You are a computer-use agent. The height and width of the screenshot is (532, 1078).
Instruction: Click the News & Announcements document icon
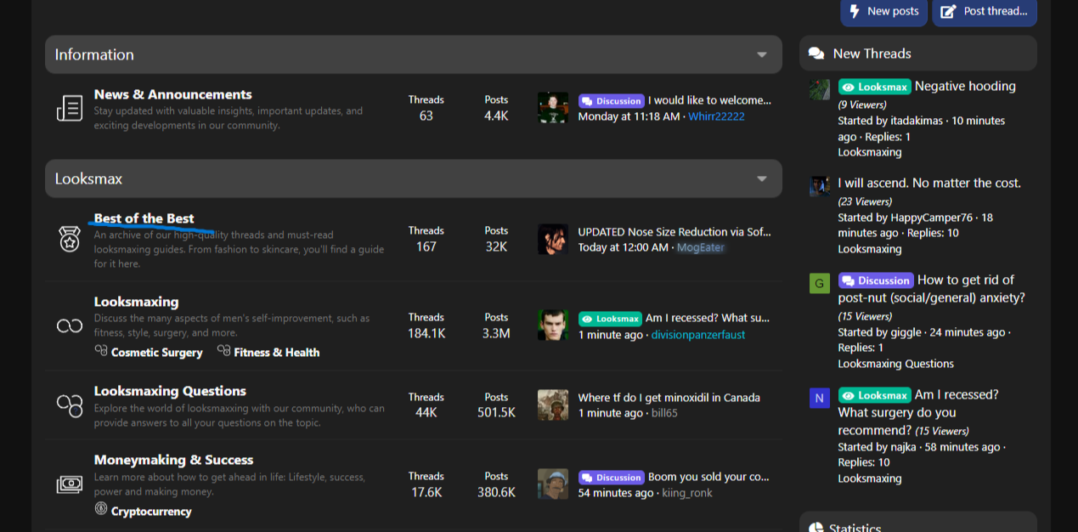pyautogui.click(x=70, y=109)
